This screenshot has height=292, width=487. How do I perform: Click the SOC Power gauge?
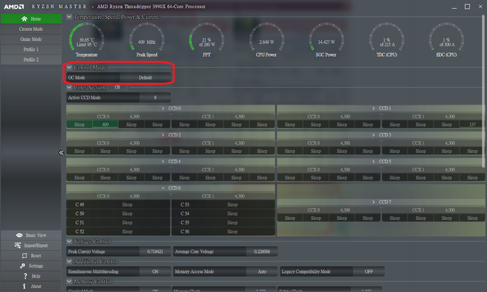(x=326, y=40)
